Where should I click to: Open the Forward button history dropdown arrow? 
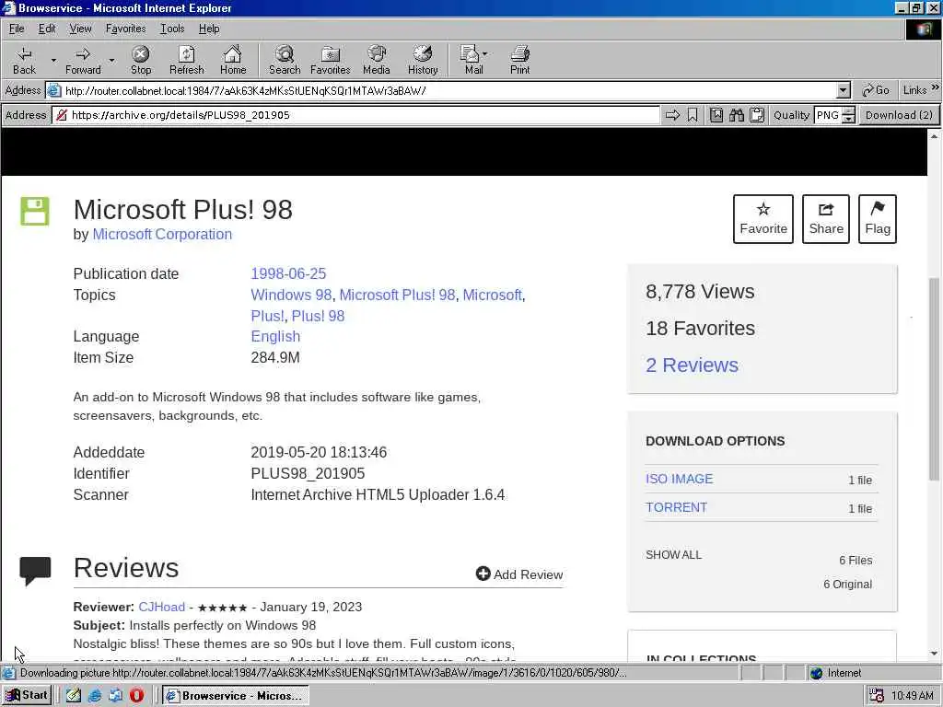pos(111,60)
